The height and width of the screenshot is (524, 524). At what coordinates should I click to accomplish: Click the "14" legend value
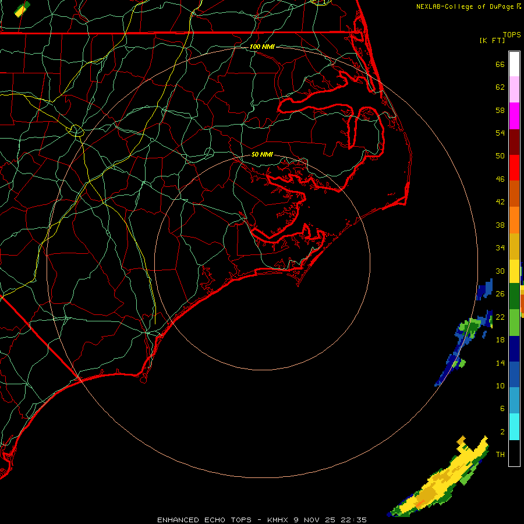click(500, 363)
